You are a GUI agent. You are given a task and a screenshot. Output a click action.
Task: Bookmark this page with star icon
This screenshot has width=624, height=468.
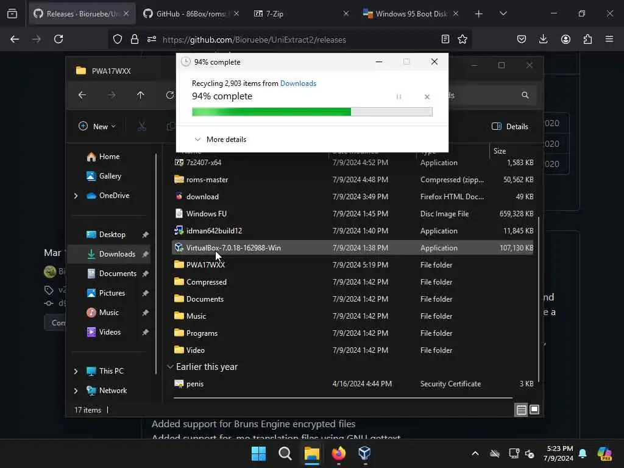[x=463, y=39]
